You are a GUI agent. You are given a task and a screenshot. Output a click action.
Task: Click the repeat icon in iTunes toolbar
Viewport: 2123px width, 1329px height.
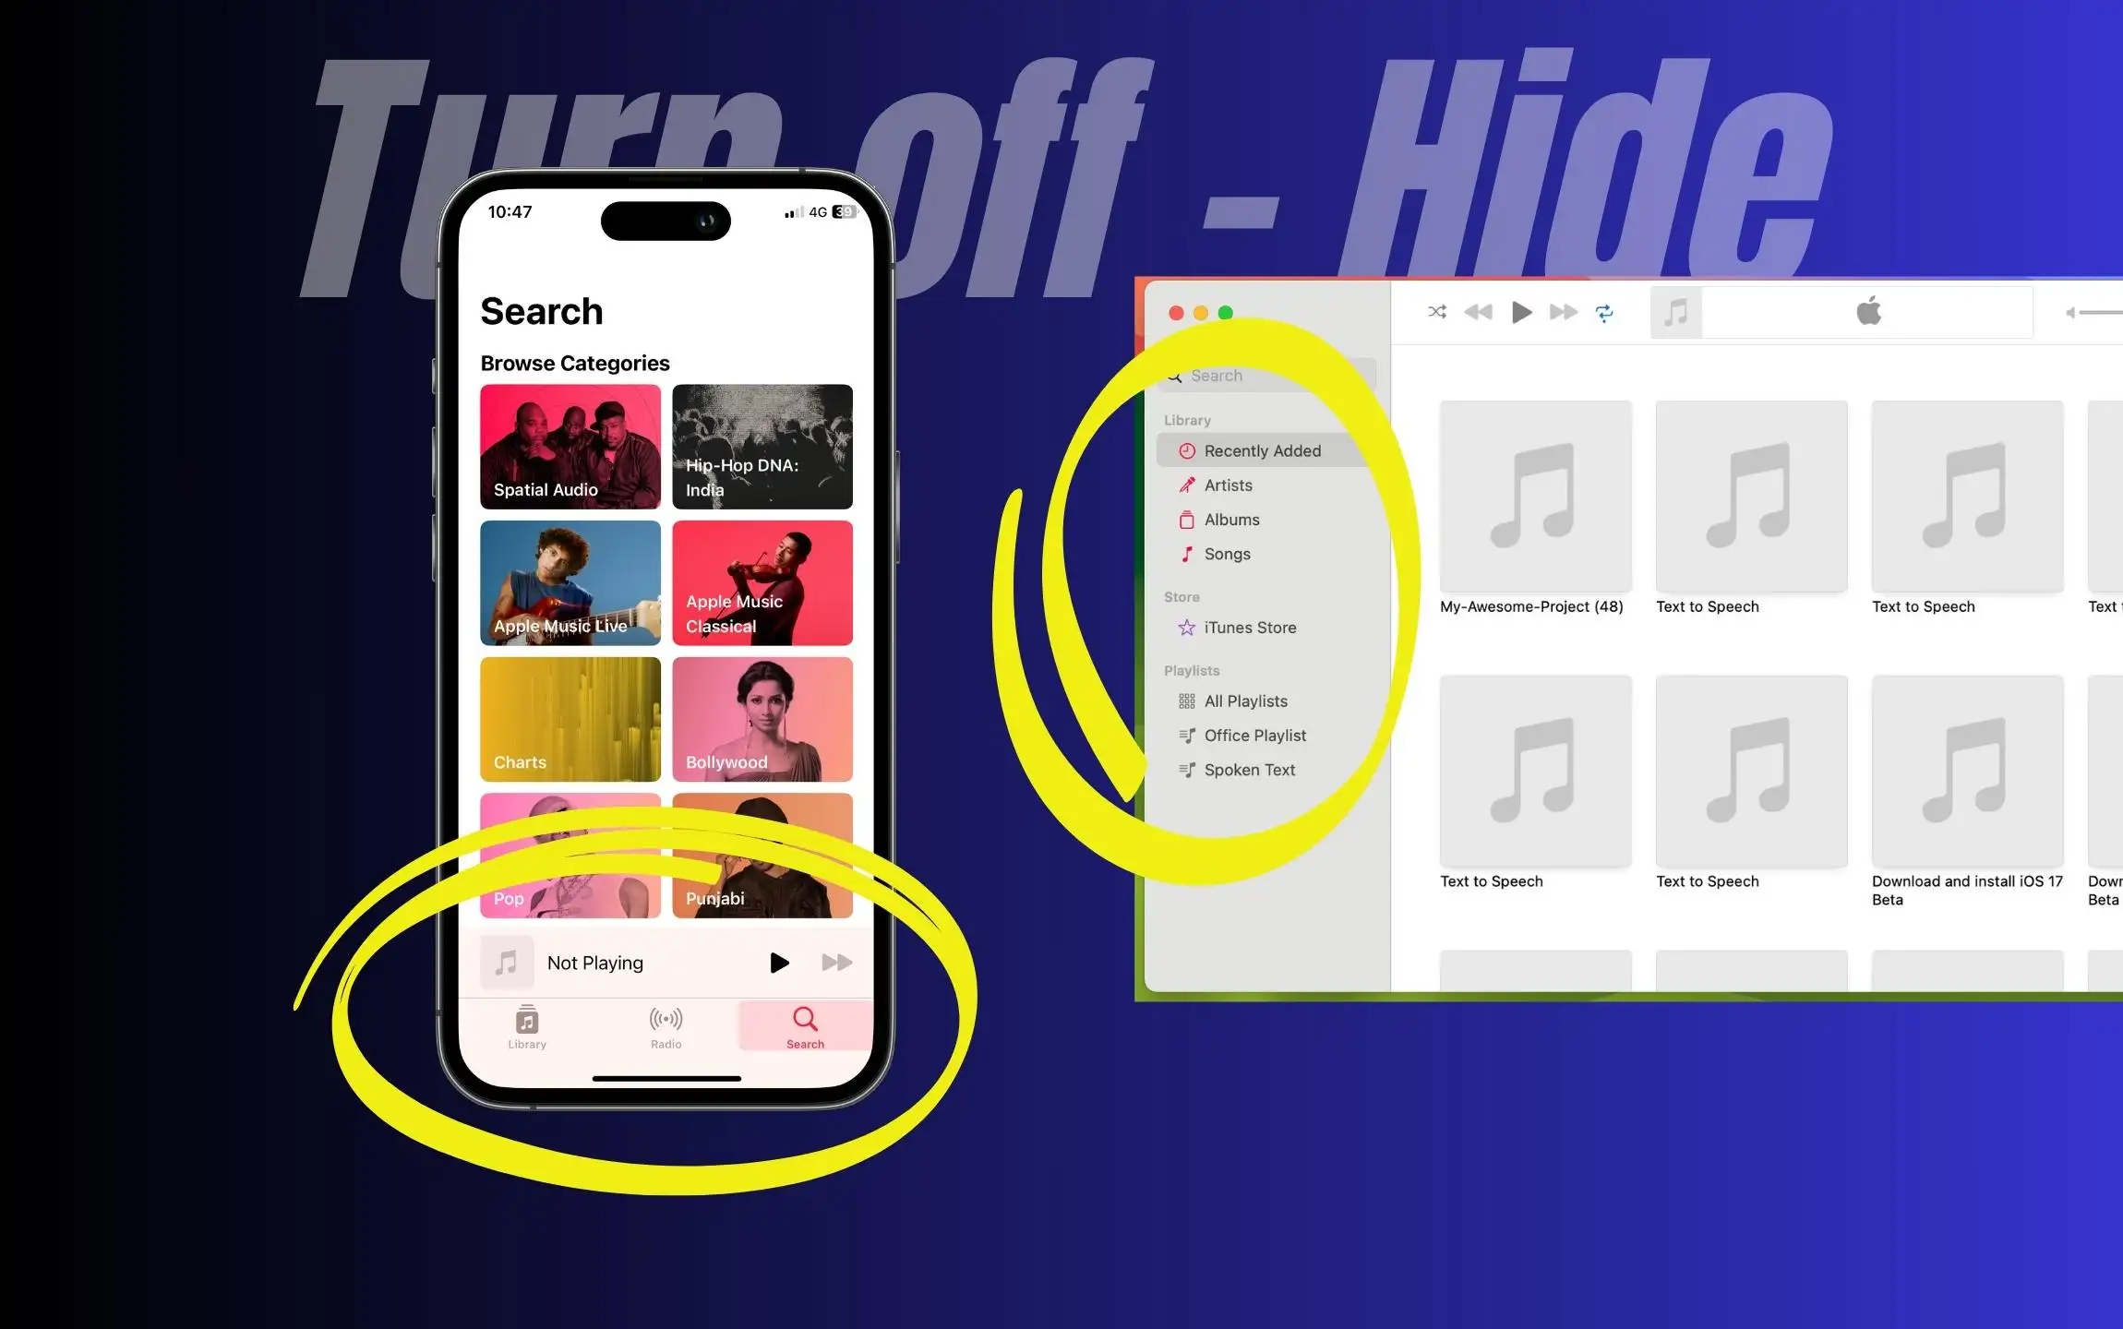1602,312
